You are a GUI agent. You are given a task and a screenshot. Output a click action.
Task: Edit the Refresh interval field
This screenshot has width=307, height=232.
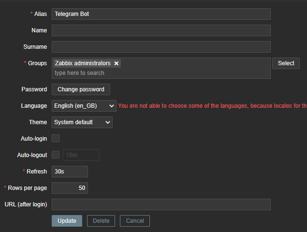pyautogui.click(x=70, y=172)
